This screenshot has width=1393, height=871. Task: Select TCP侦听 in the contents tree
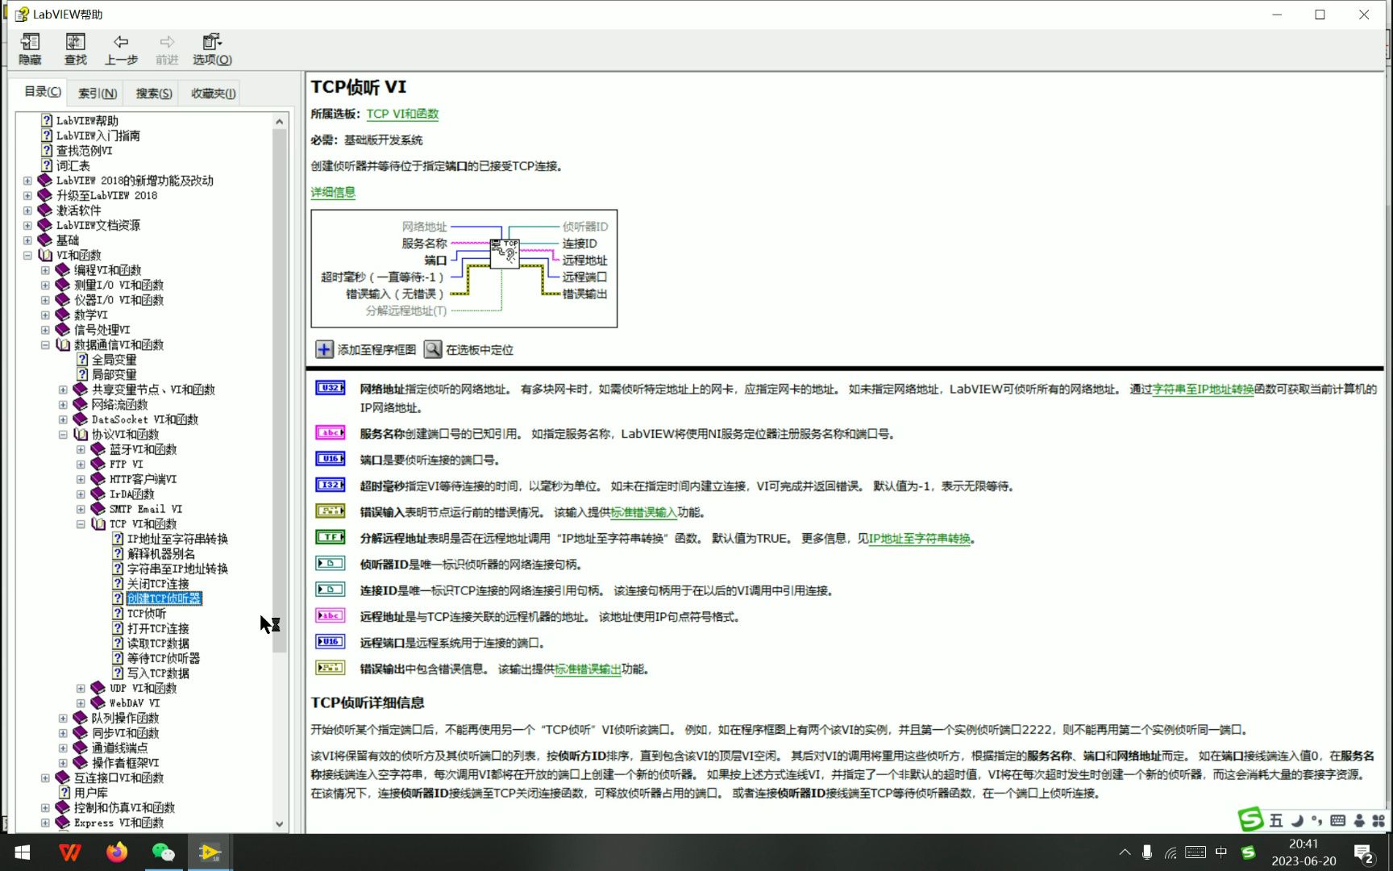(x=147, y=613)
